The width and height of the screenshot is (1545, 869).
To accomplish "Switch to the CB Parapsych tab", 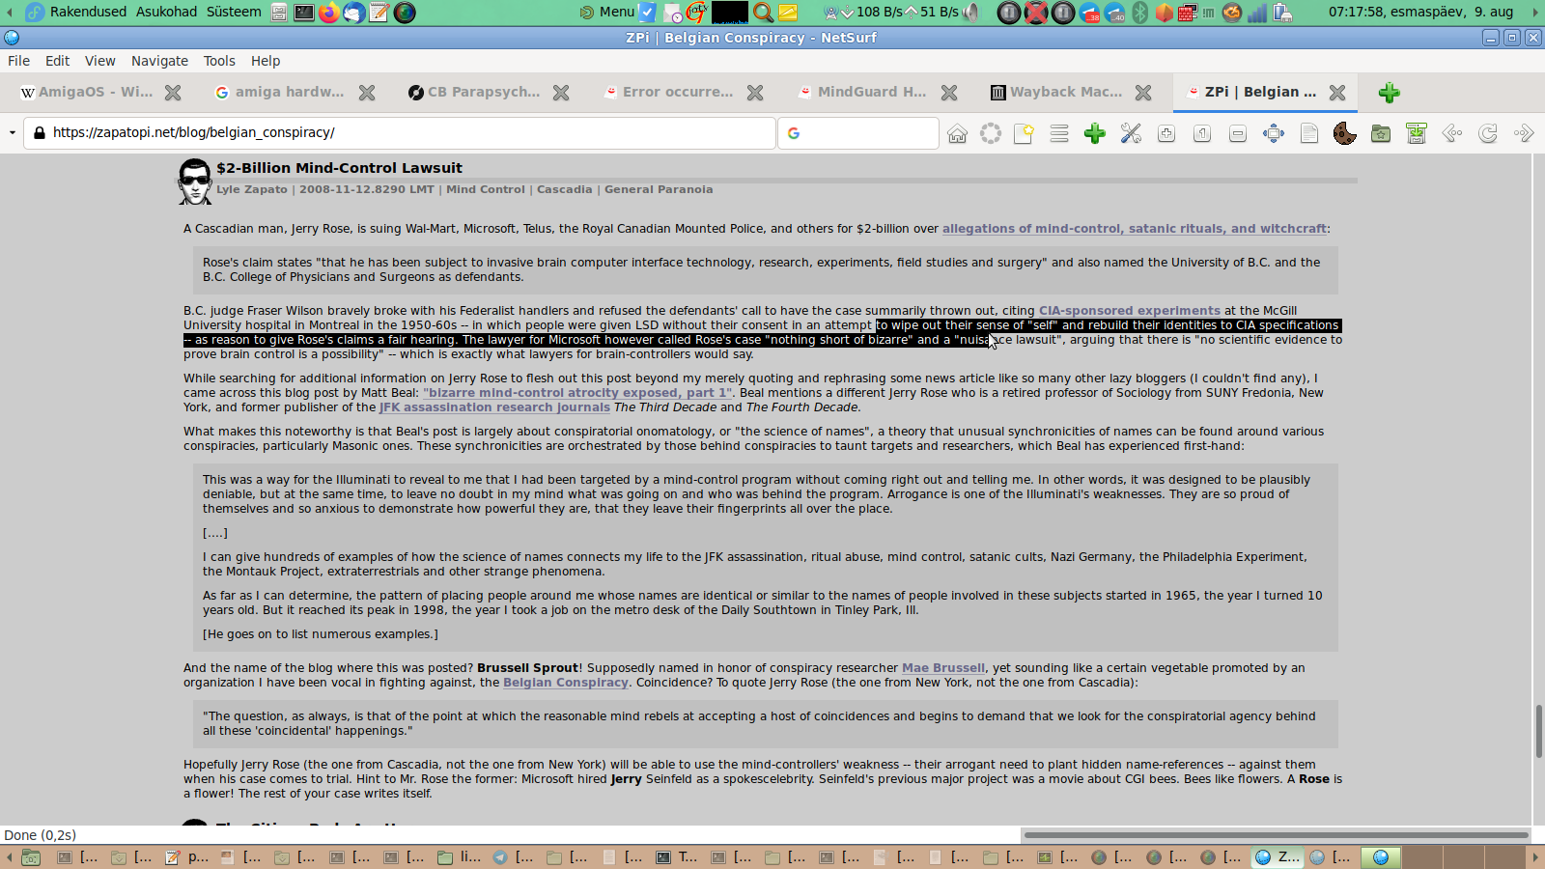I will [x=474, y=93].
